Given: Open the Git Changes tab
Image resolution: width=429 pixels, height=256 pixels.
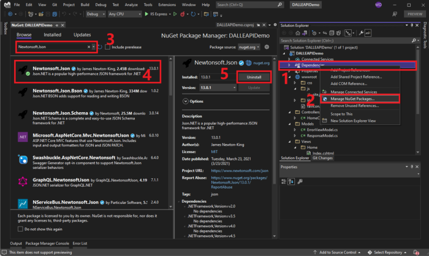Looking at the screenshot, I should [322, 158].
